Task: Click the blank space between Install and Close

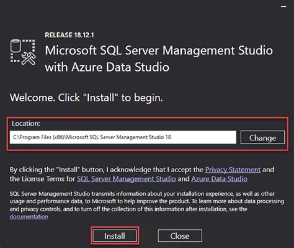Action: click(x=148, y=236)
